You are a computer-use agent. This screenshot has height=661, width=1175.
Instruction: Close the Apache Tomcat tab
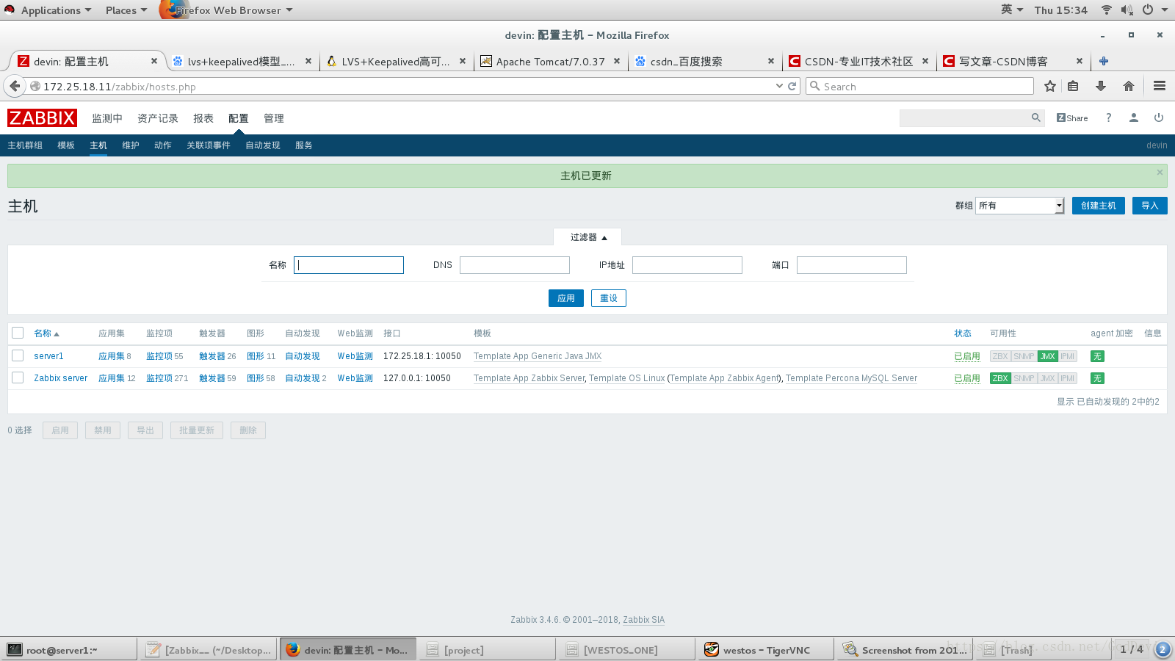pos(617,61)
